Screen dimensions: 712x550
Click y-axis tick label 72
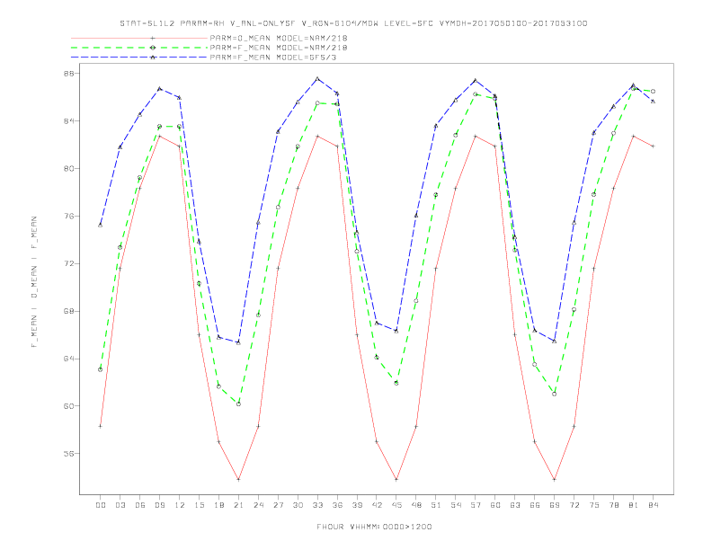click(68, 263)
